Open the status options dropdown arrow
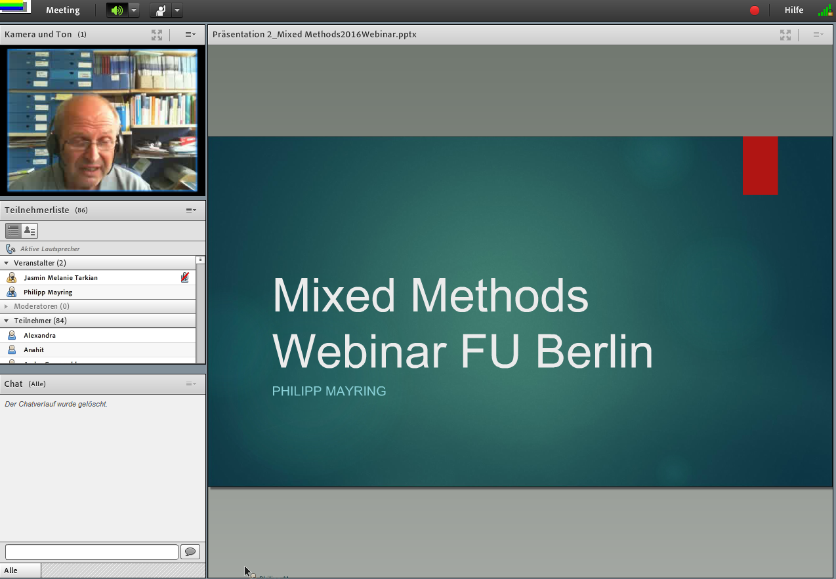Image resolution: width=836 pixels, height=579 pixels. coord(177,10)
